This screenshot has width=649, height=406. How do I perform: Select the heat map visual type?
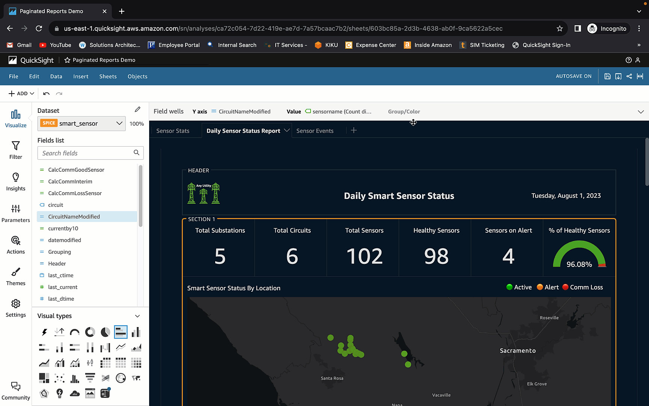pyautogui.click(x=136, y=363)
